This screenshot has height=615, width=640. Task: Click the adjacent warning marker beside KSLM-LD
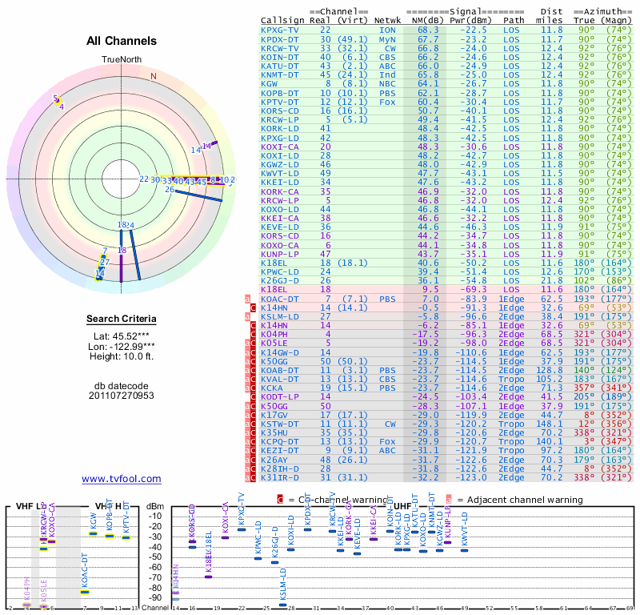tap(247, 316)
